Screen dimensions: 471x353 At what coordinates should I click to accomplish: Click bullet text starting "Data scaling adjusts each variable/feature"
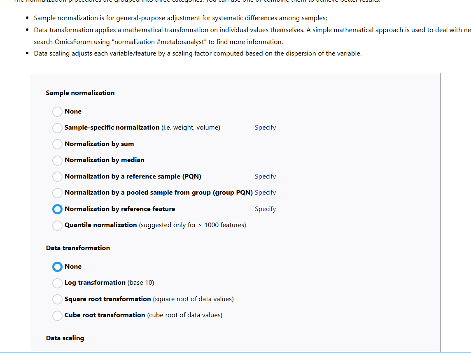pos(198,53)
